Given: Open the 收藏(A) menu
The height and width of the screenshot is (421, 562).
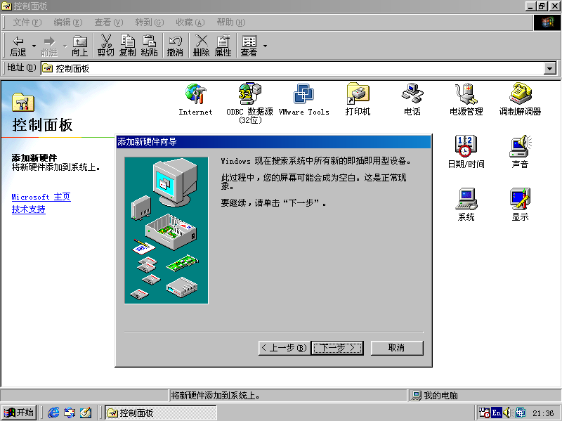Looking at the screenshot, I should click(190, 22).
